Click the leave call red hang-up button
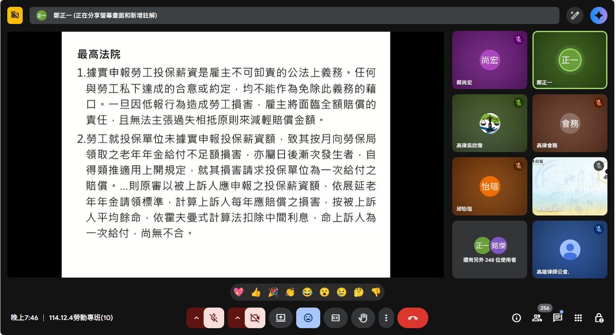Image resolution: width=616 pixels, height=335 pixels. [x=412, y=318]
